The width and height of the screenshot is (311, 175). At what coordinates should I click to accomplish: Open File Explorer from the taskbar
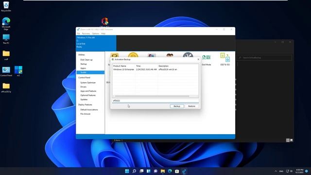click(163, 171)
